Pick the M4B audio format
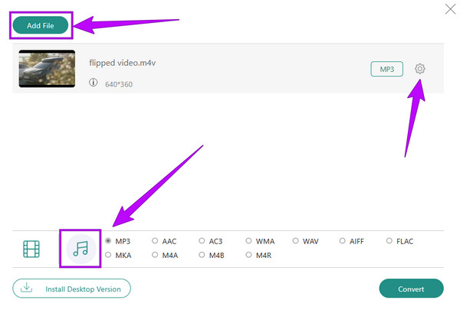This screenshot has width=460, height=310. click(x=202, y=255)
